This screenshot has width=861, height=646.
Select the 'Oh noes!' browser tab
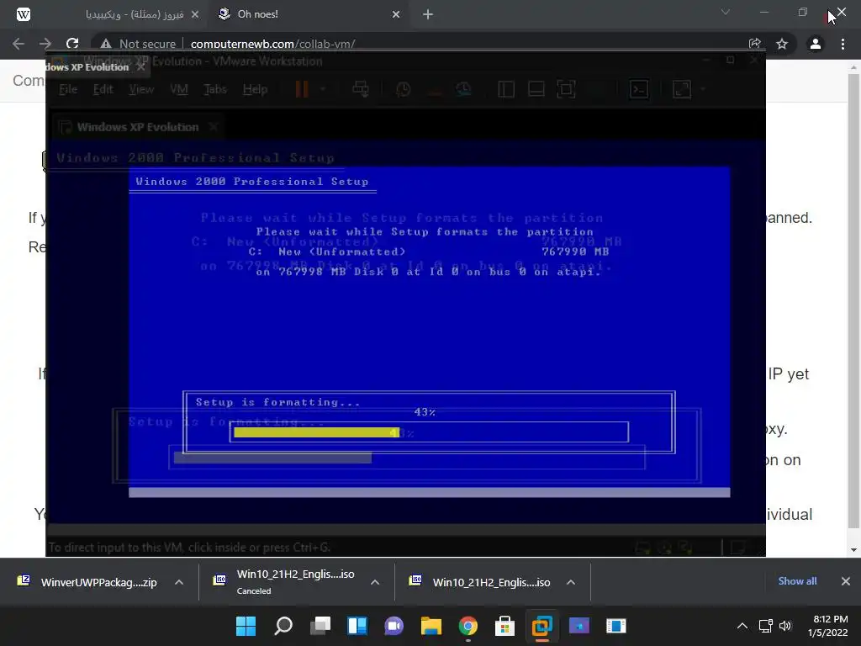(x=258, y=14)
